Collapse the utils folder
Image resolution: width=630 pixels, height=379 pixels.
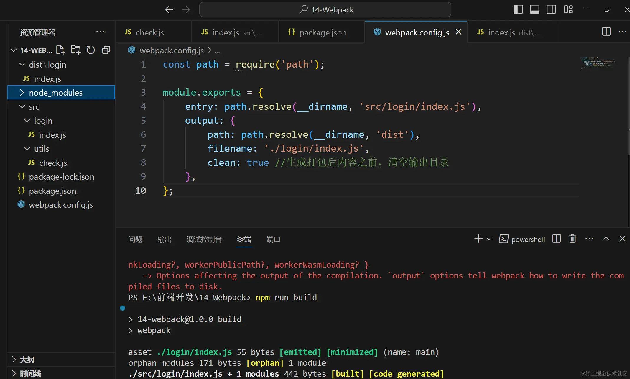(27, 149)
